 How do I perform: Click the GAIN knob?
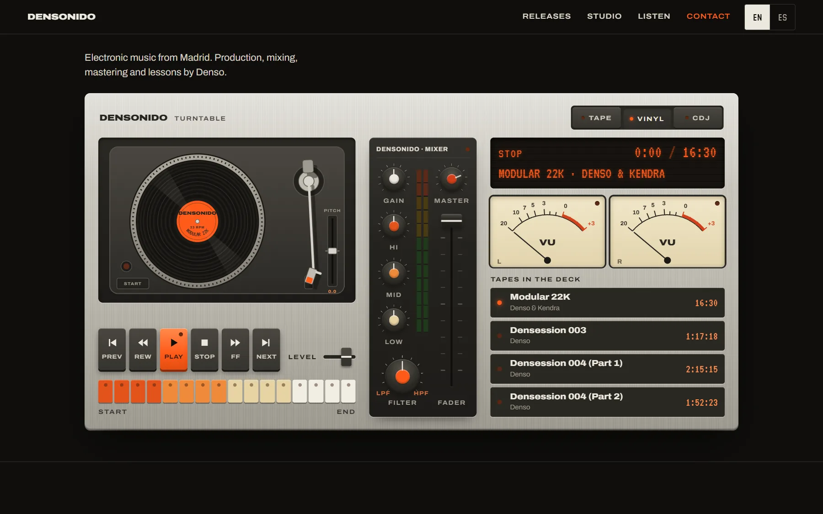pos(394,179)
